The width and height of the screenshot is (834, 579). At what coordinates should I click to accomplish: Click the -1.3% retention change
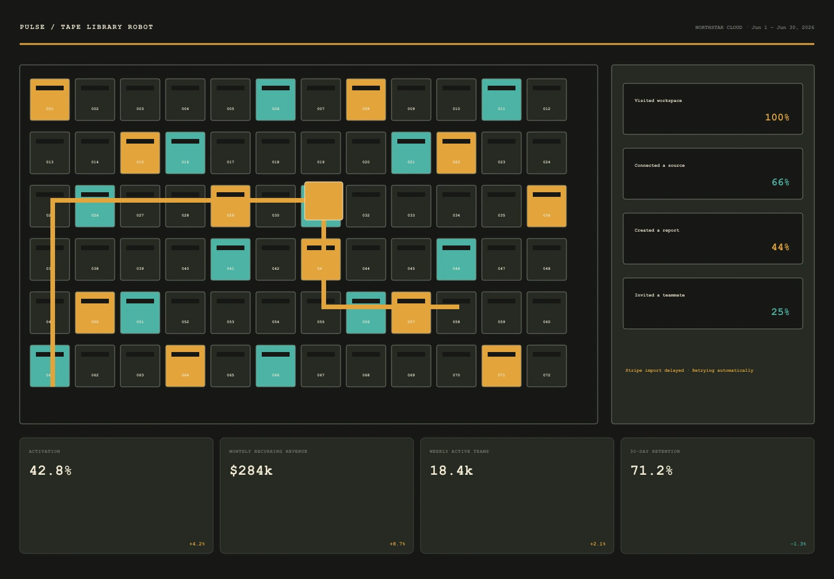[798, 544]
